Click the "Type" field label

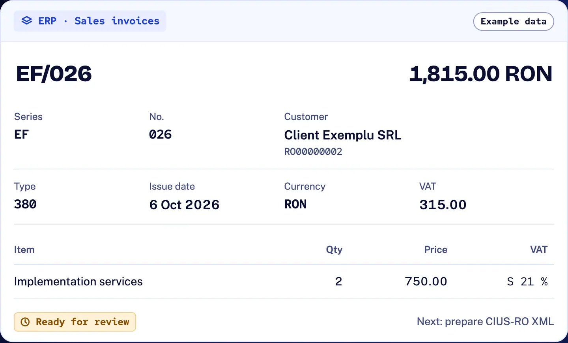pos(25,187)
